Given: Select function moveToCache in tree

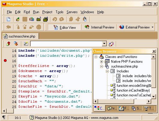Looking at the screenshot, I should [134, 95].
